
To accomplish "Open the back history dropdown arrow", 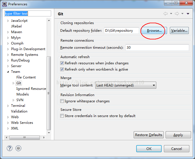I will [171, 14].
